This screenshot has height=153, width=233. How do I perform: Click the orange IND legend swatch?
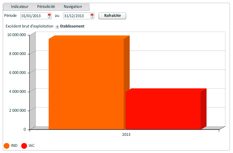[7, 146]
